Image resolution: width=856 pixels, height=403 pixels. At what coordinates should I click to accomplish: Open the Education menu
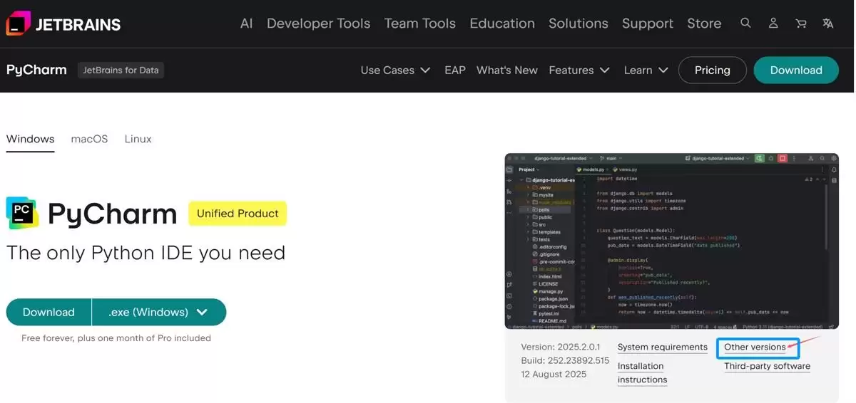pos(502,23)
